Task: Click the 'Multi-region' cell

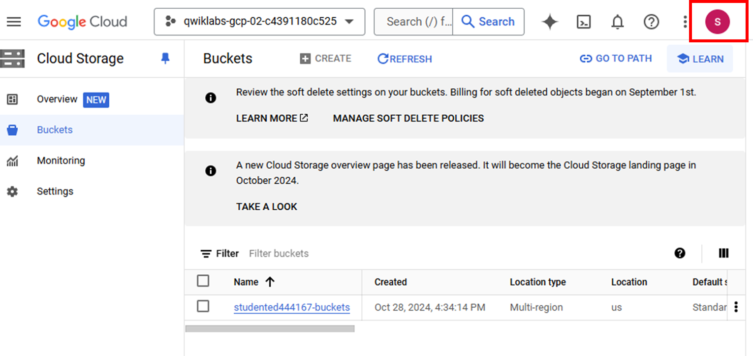Action: [x=536, y=307]
